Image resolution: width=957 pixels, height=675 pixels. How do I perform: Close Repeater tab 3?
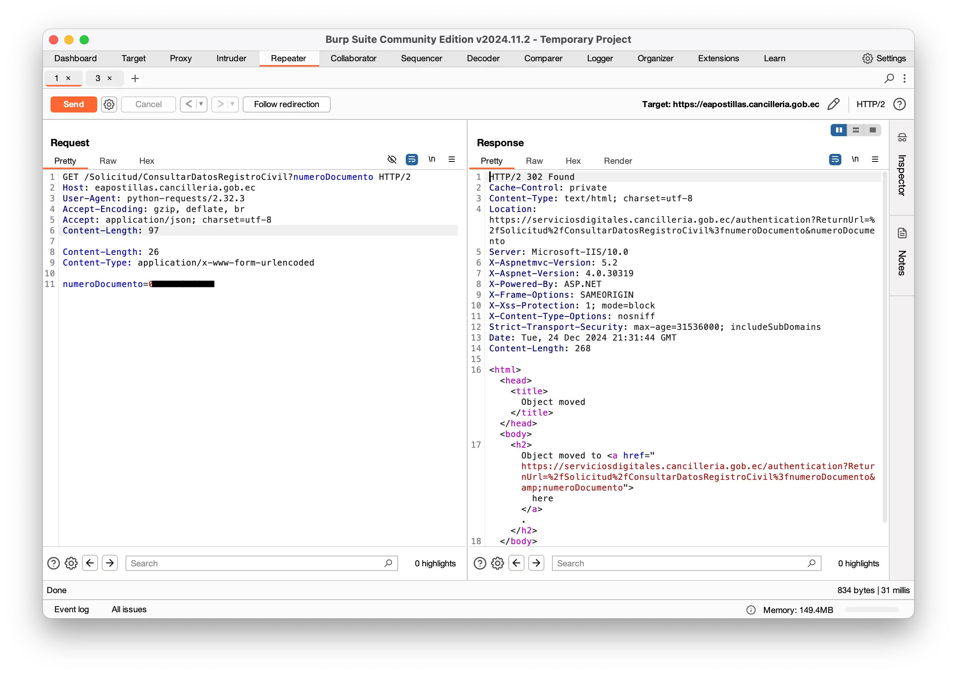point(109,78)
